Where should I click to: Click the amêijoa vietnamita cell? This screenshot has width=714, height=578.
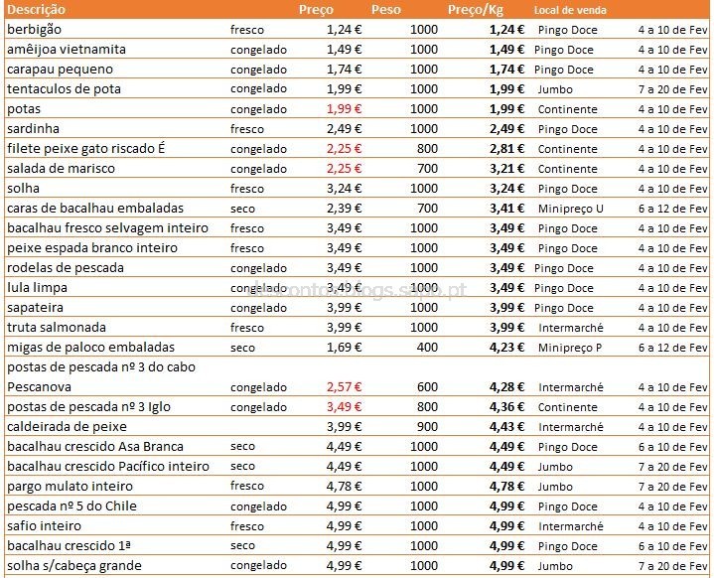pos(67,50)
